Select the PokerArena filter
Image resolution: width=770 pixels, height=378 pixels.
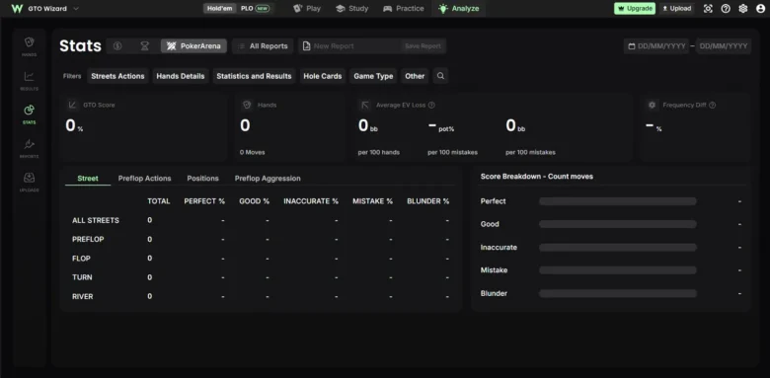pyautogui.click(x=193, y=46)
